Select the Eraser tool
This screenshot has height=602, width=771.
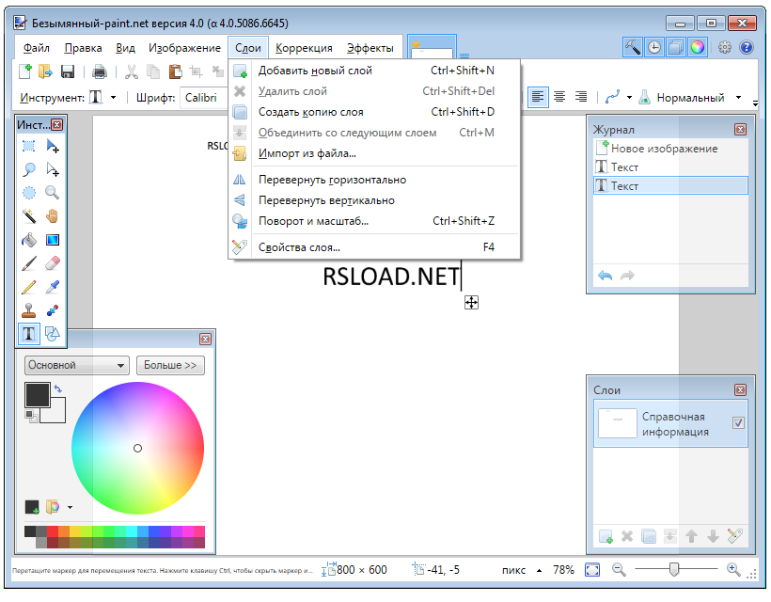coord(52,263)
